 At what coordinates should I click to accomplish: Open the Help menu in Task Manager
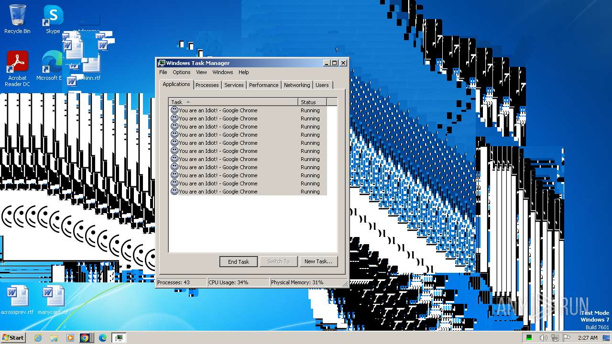[244, 72]
